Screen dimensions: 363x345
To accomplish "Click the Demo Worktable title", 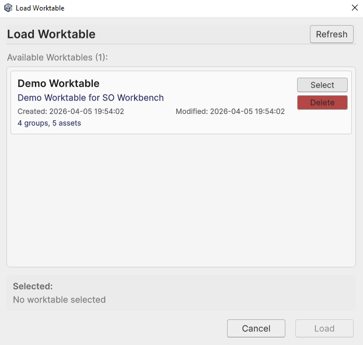I will (x=58, y=83).
